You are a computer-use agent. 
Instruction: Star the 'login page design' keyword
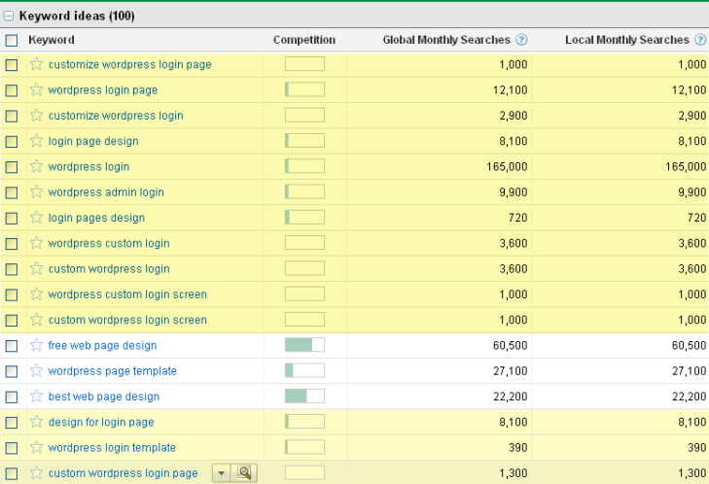point(37,141)
